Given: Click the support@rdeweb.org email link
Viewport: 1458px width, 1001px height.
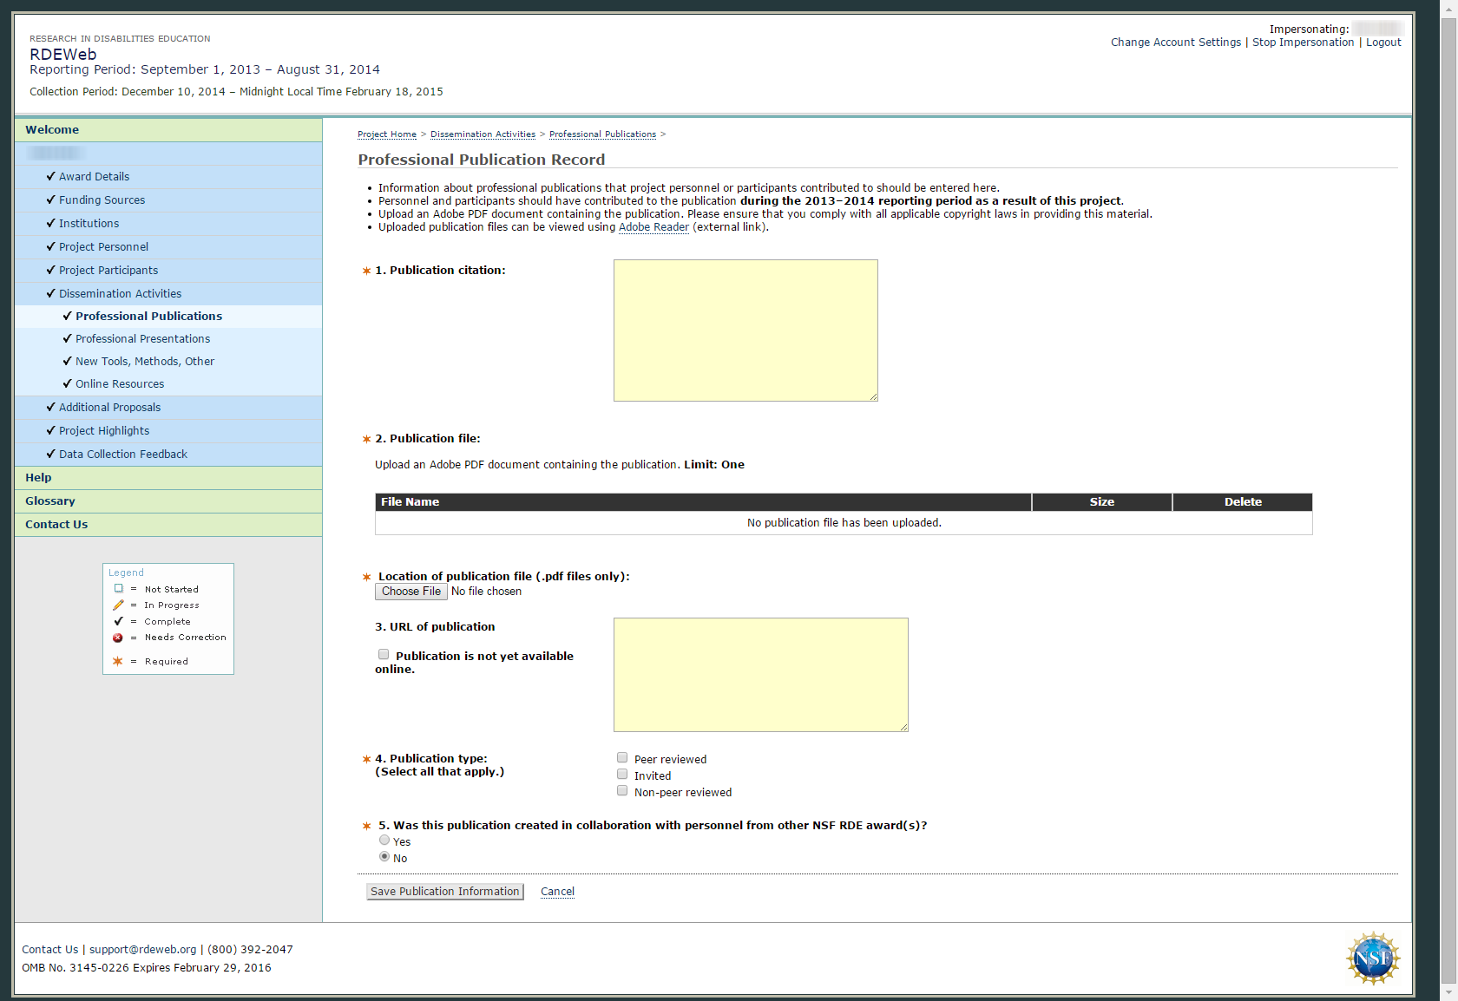Looking at the screenshot, I should point(143,950).
